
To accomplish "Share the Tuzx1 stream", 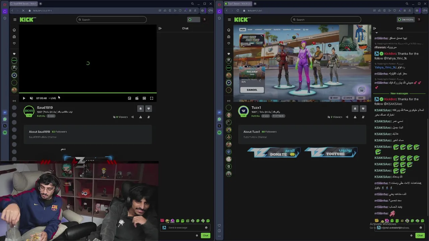I will coord(347,117).
